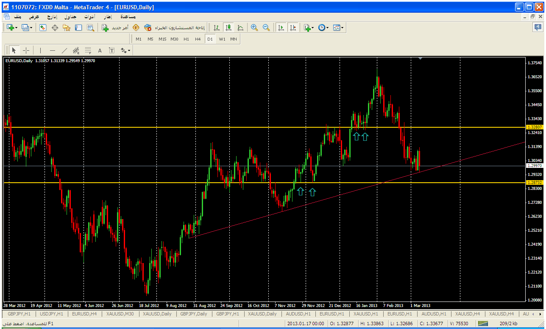Switch to the GBPJPY,Daily chart tab
This screenshot has height=329, width=546.
193,314
